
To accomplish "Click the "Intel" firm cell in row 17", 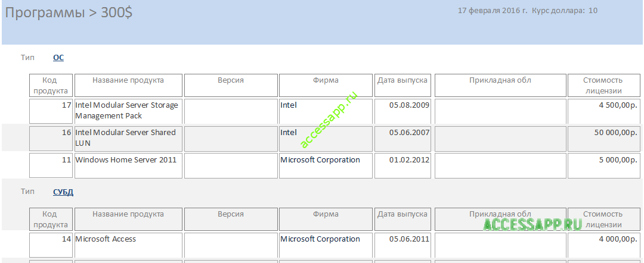I will click(x=326, y=111).
